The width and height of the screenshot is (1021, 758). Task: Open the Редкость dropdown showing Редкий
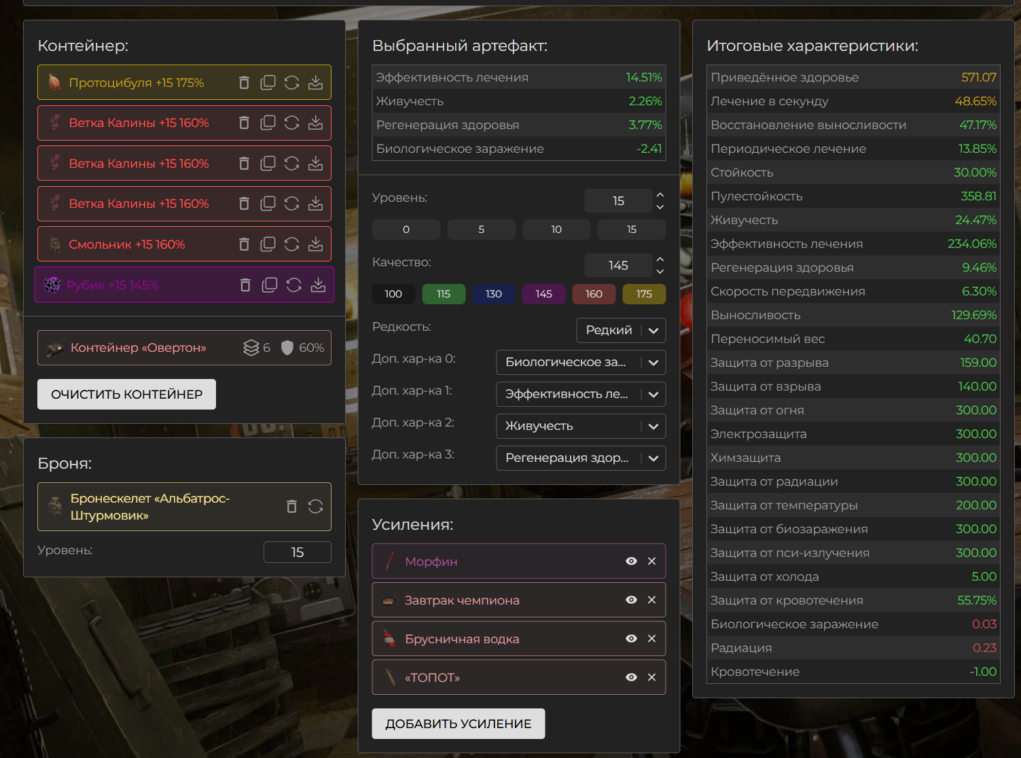point(621,330)
